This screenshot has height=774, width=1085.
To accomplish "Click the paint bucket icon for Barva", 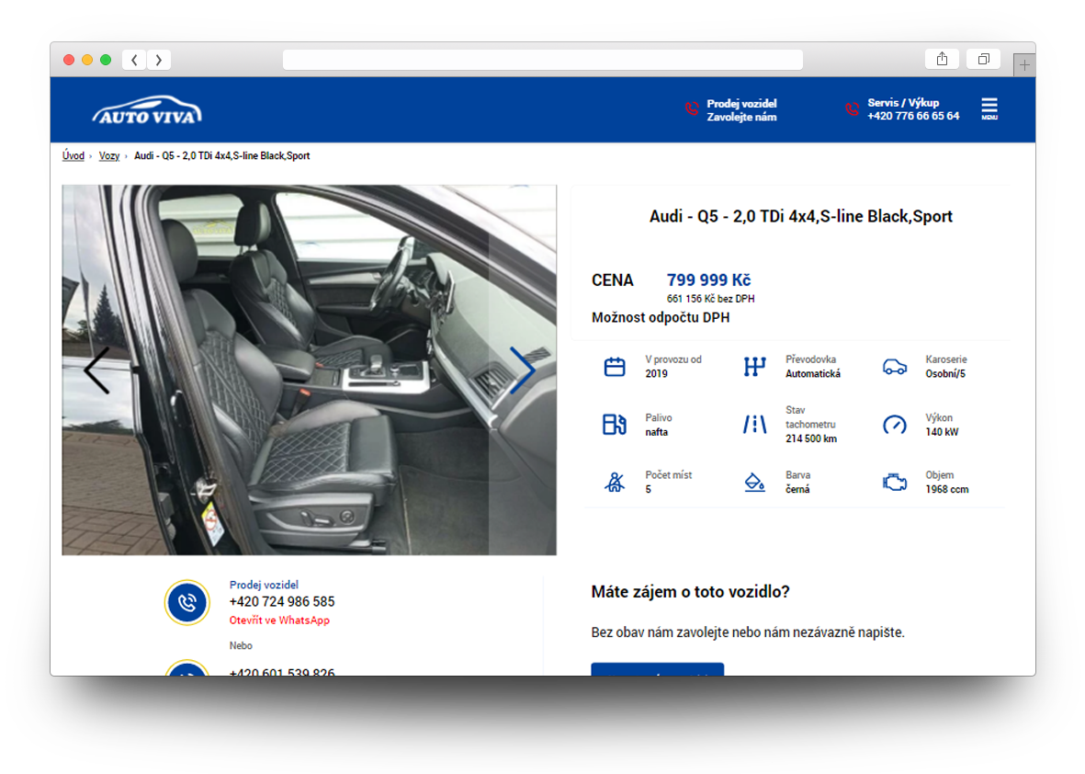I will click(x=754, y=482).
